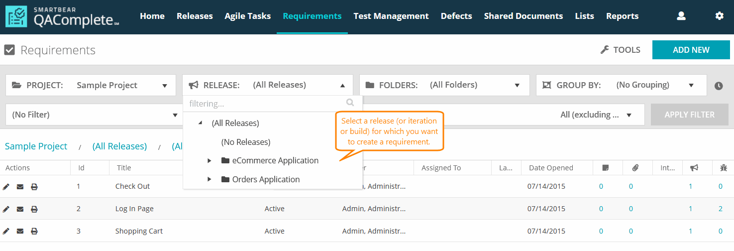Viewport: 734px width, 251px height.
Task: Click the attachments paperclip column icon
Action: pos(635,168)
